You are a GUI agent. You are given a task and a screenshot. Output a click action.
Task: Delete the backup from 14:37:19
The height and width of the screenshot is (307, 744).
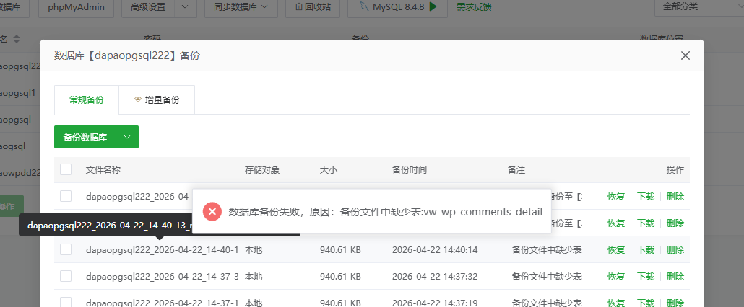pyautogui.click(x=675, y=302)
